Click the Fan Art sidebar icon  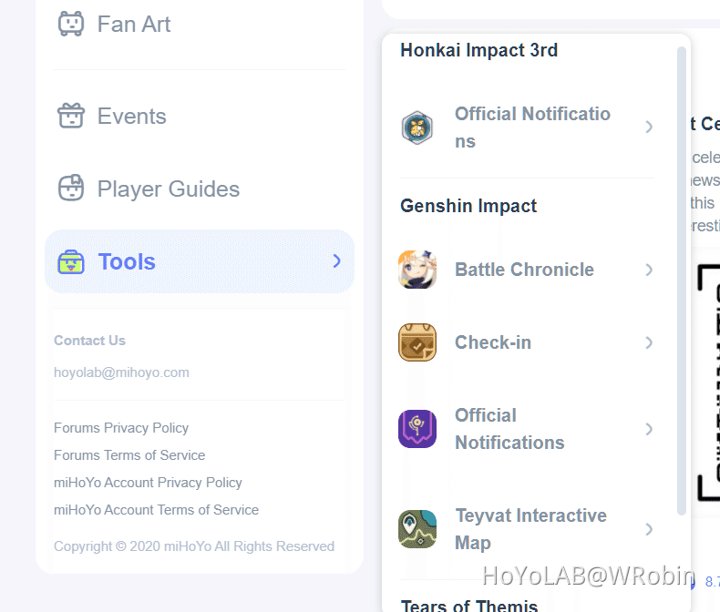coord(71,24)
